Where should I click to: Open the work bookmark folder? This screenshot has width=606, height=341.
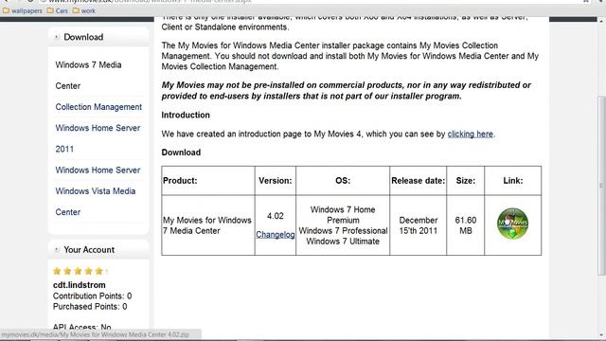[x=84, y=10]
